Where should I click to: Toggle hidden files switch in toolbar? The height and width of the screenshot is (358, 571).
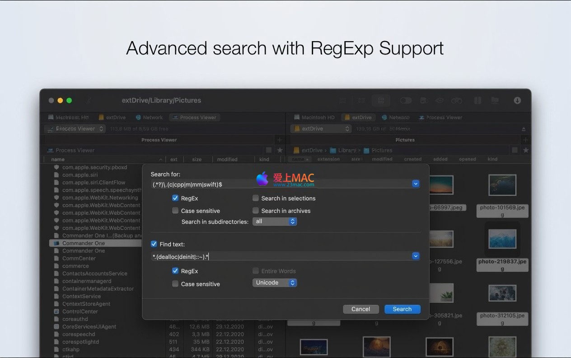406,100
